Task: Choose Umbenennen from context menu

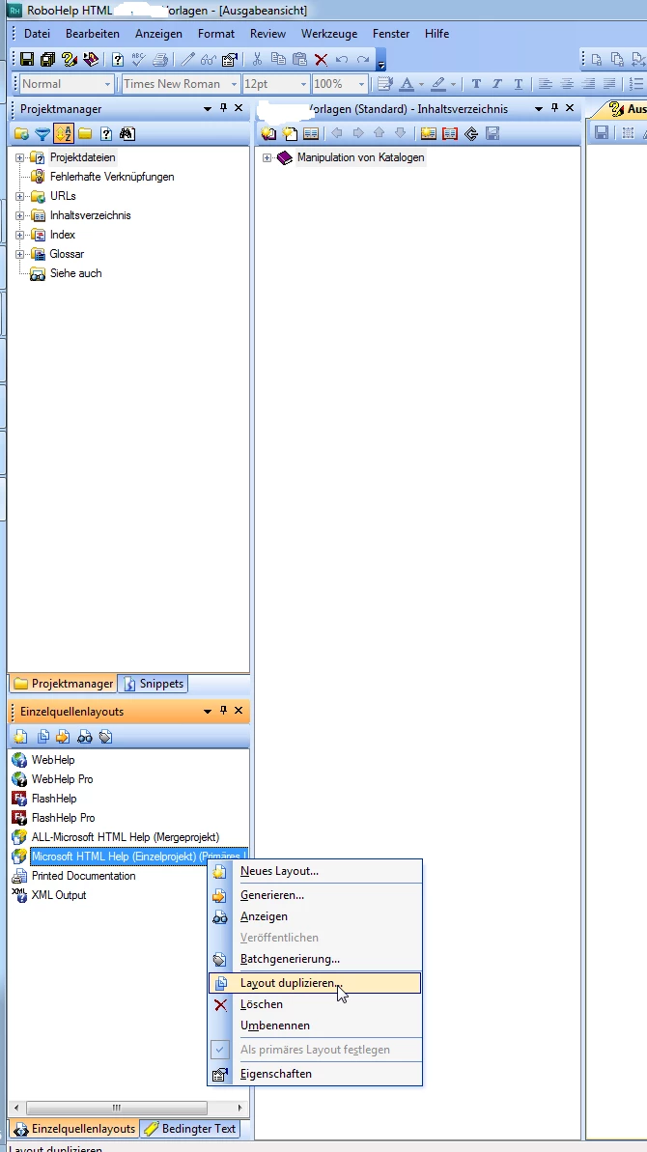Action: [315, 1026]
